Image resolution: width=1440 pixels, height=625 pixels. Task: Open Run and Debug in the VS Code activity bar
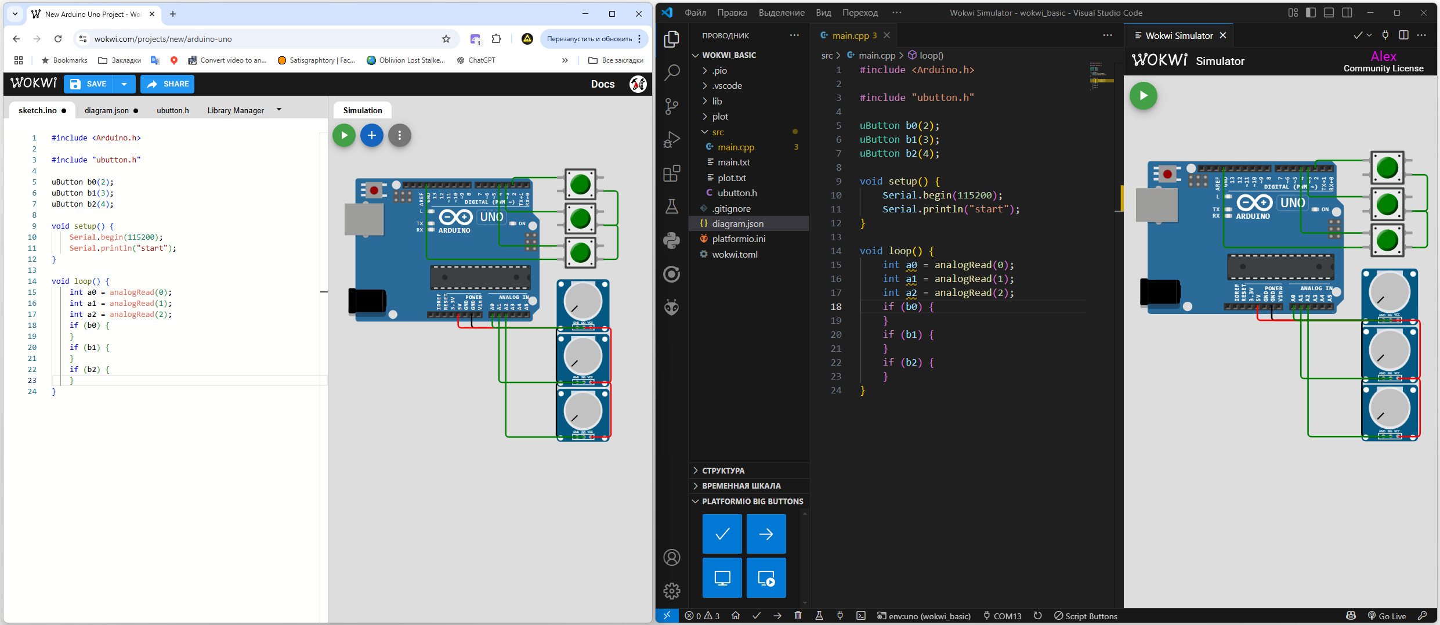[672, 140]
